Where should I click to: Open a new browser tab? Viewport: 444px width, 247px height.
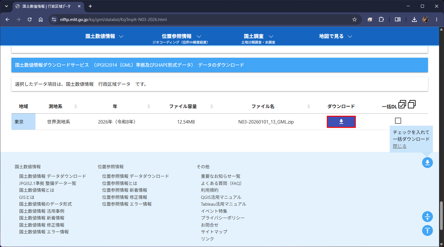[x=90, y=6]
